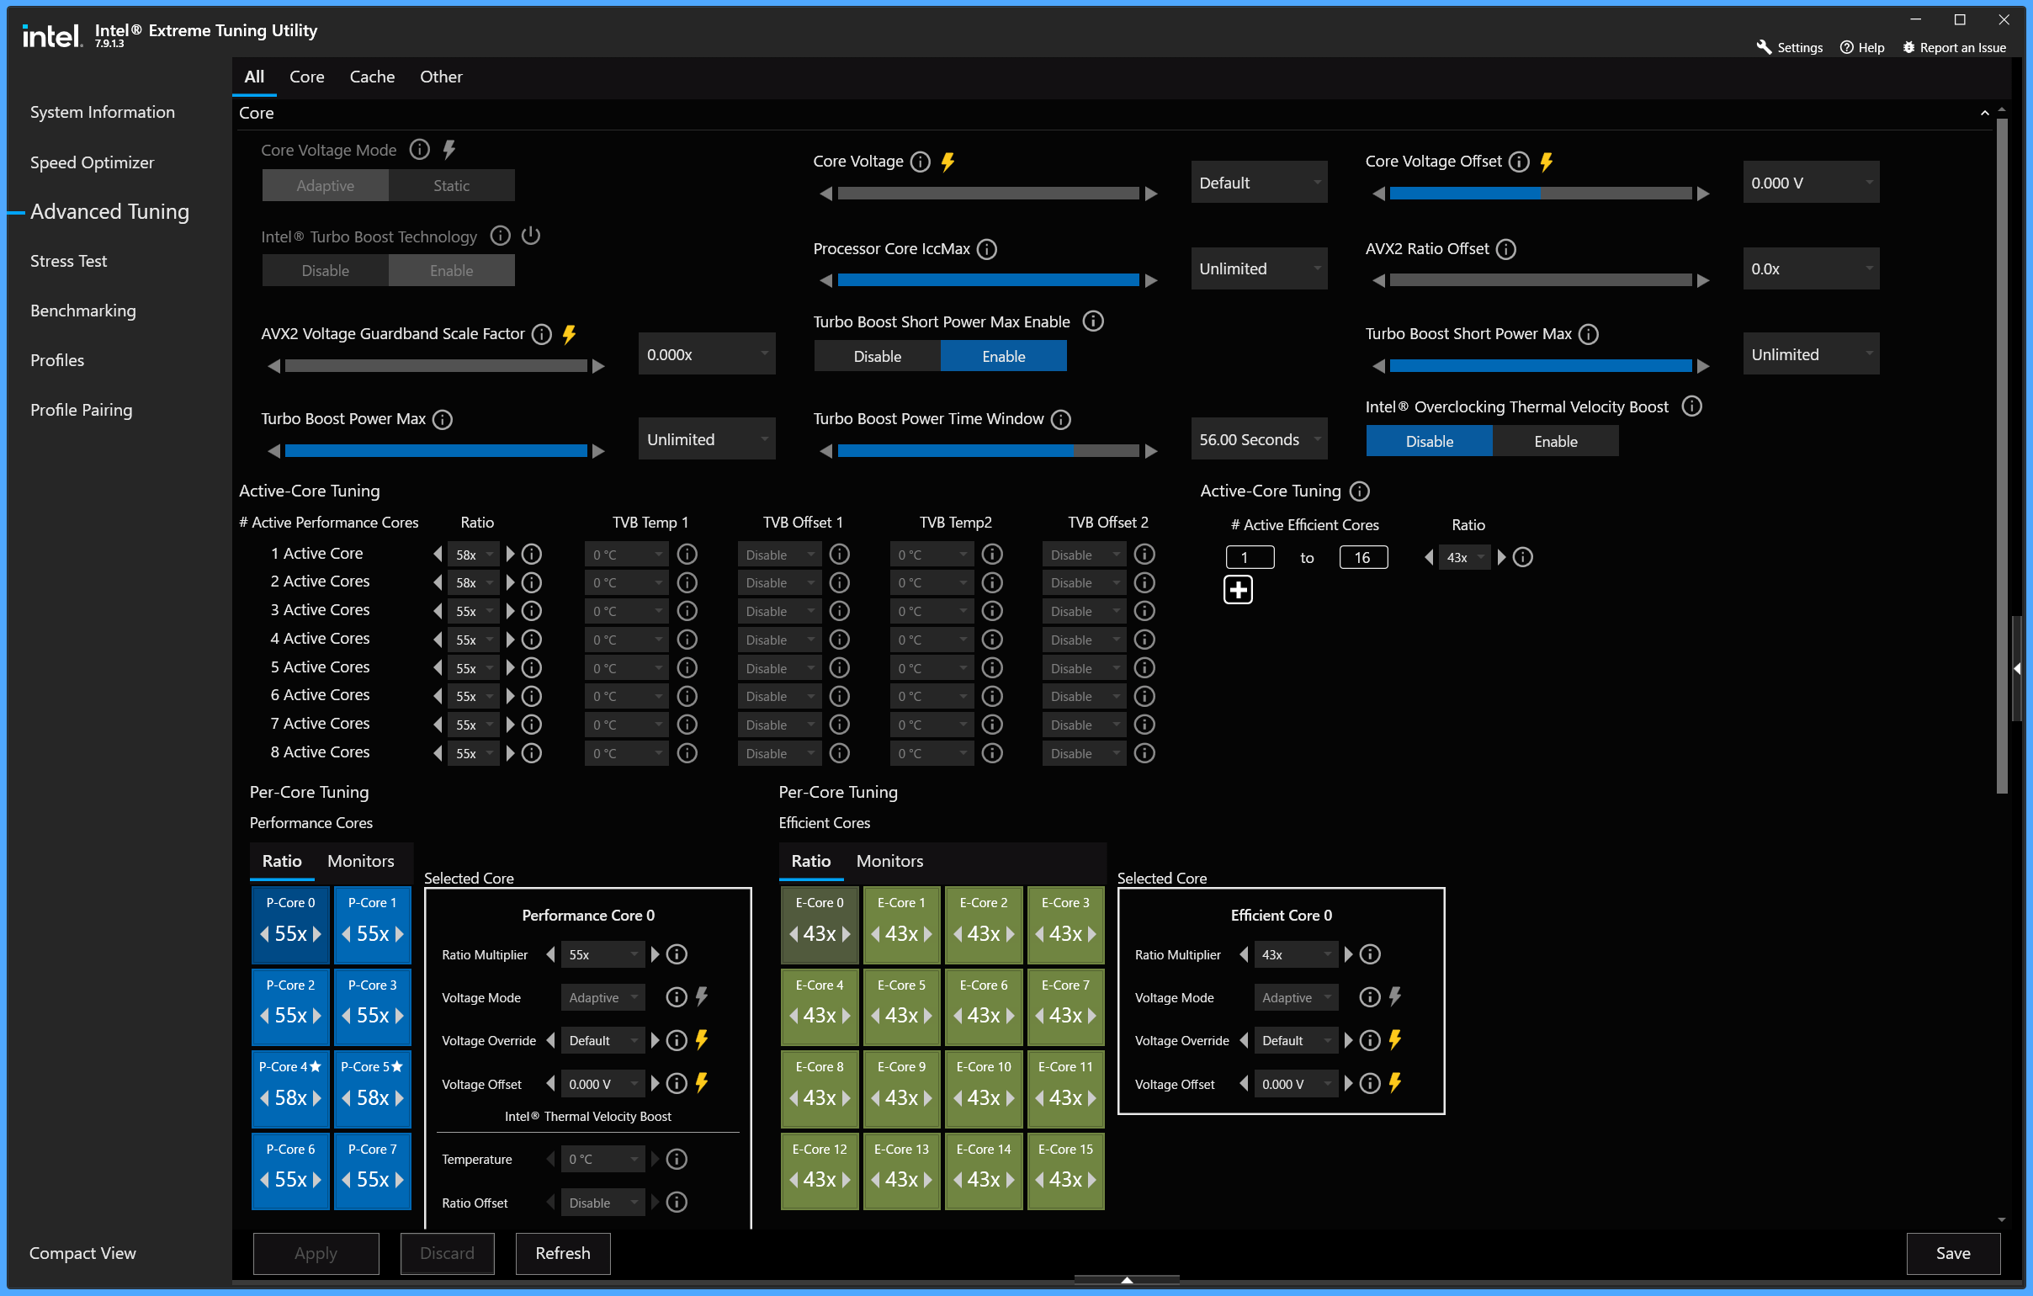Select the P-Core 5 tile
The height and width of the screenshot is (1296, 2033).
pyautogui.click(x=372, y=1087)
